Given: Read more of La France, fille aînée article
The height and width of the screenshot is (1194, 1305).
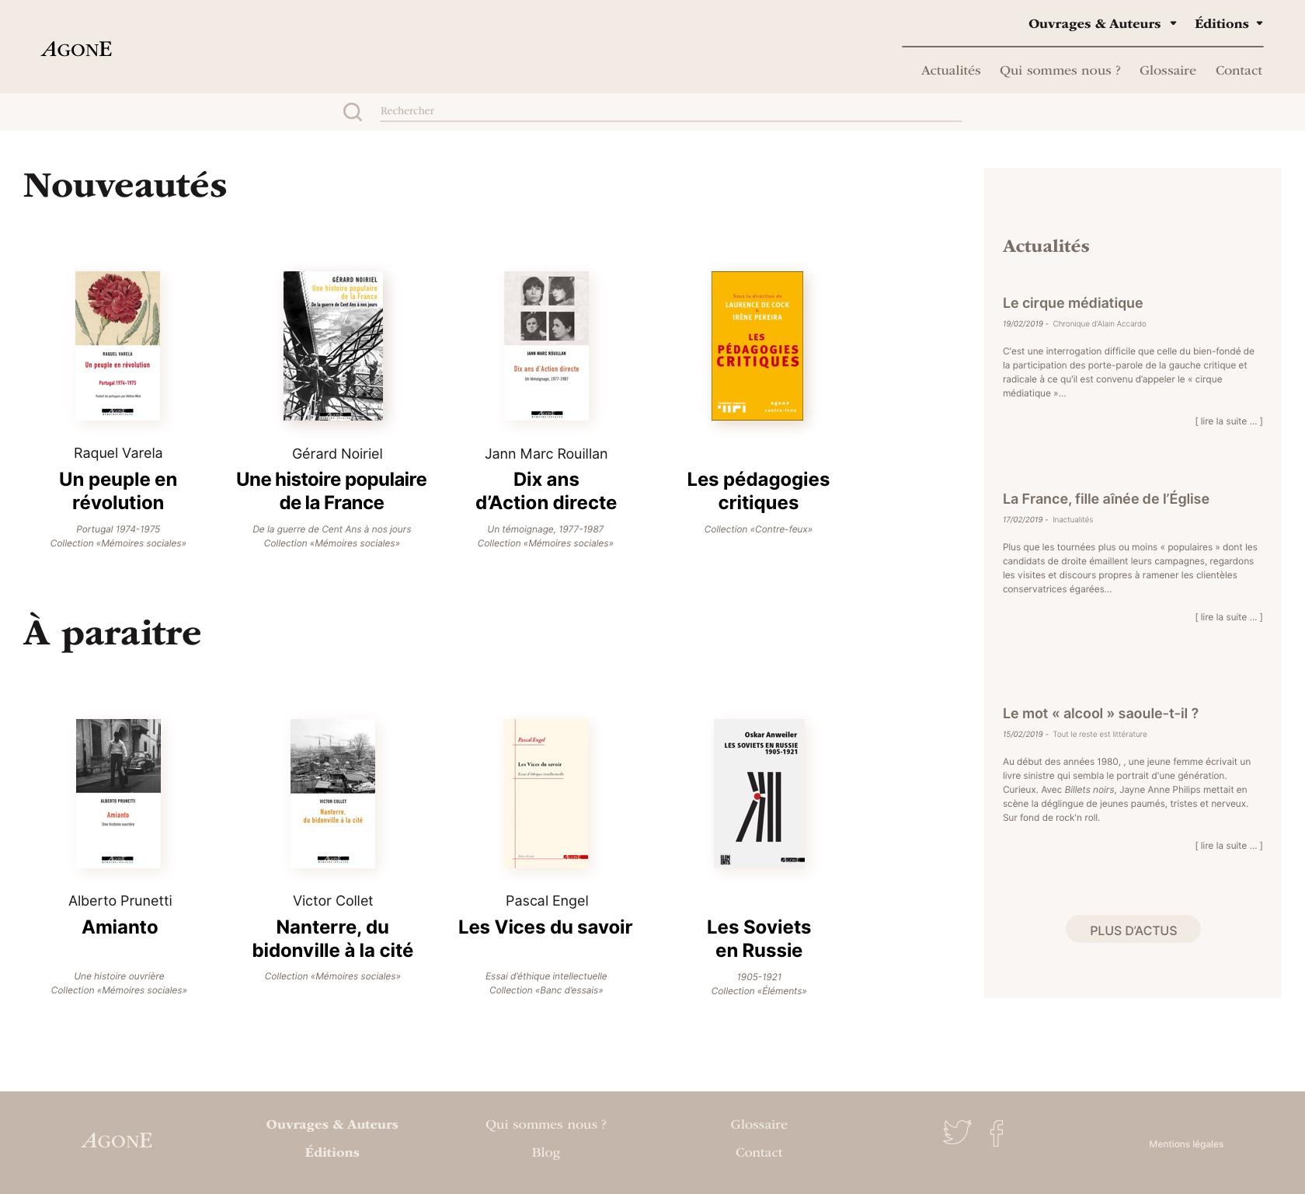Looking at the screenshot, I should click(1228, 617).
